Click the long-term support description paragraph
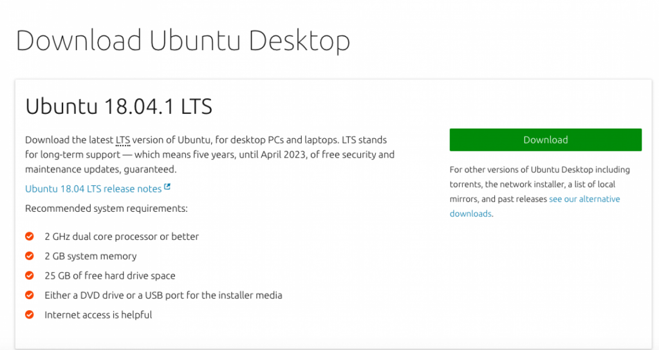Screen dimensions: 659x350 tap(209, 154)
